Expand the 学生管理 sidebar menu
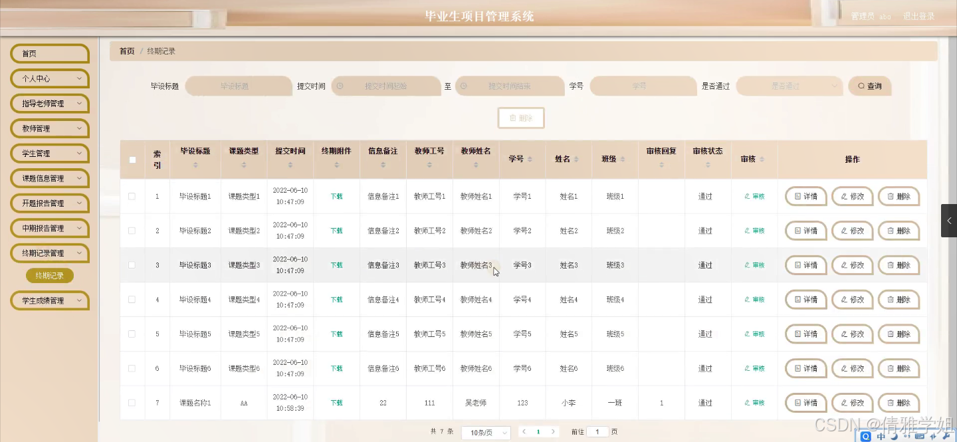 click(x=49, y=153)
